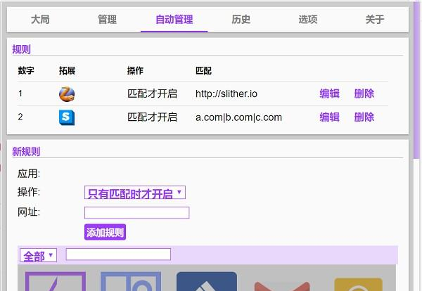The image size is (422, 291).
Task: Click the purple vertical scrollbar thumb
Action: click(417, 81)
